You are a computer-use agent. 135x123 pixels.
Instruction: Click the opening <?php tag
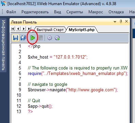click(x=34, y=46)
